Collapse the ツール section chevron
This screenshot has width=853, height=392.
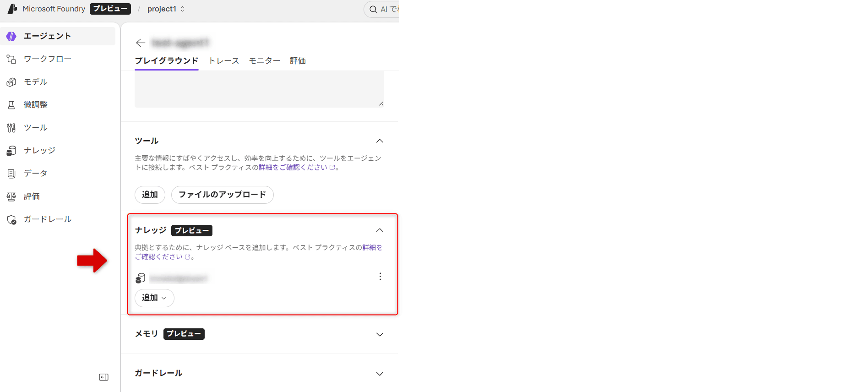(x=380, y=141)
